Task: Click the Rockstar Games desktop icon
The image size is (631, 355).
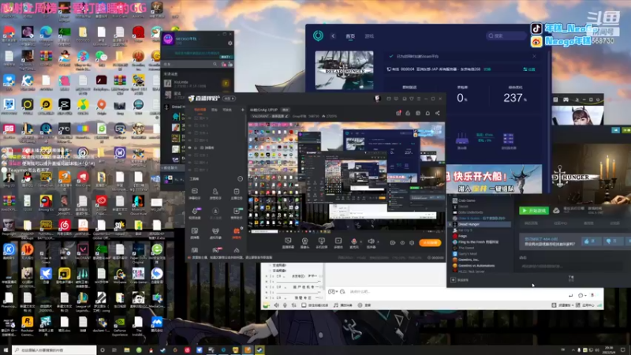Action: (x=27, y=322)
